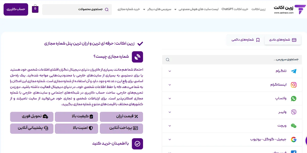307x153 pixels.
Task: Expand the واتساپ service row chevron
Action: coord(170,98)
